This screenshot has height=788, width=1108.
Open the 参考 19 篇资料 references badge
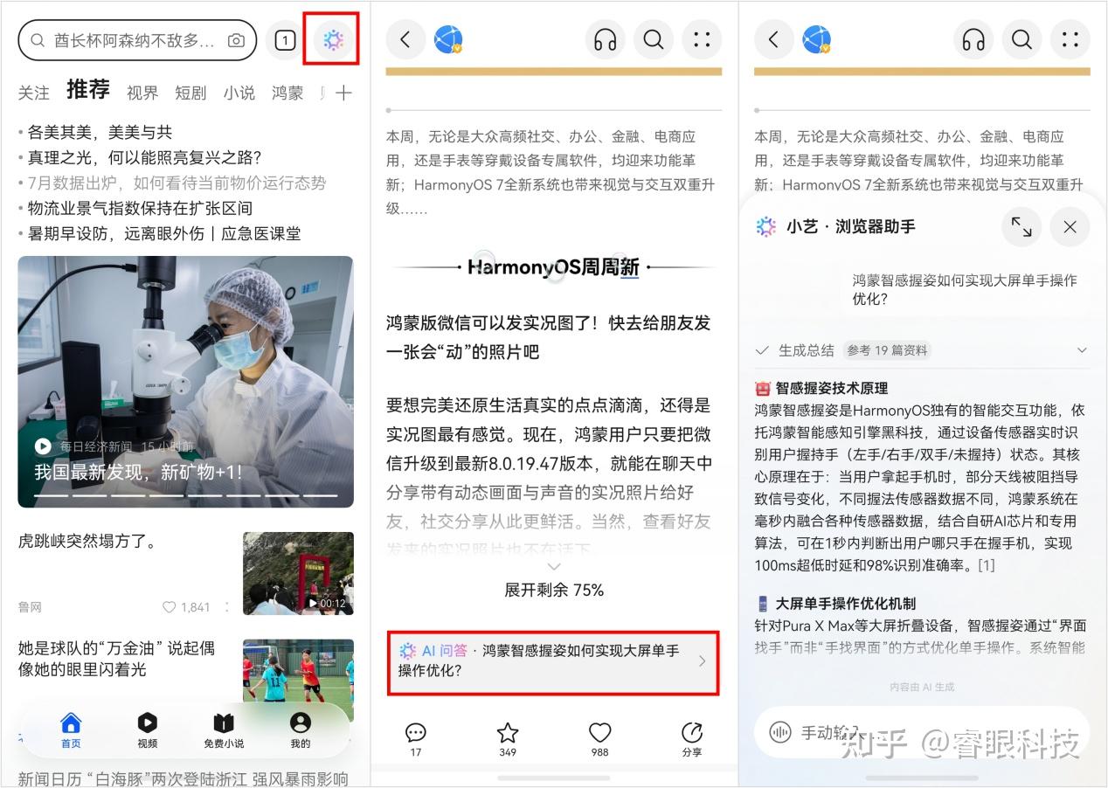[887, 350]
